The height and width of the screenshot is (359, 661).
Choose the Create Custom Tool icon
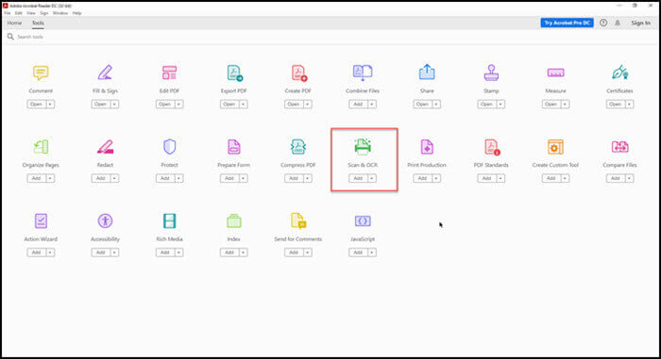point(555,147)
